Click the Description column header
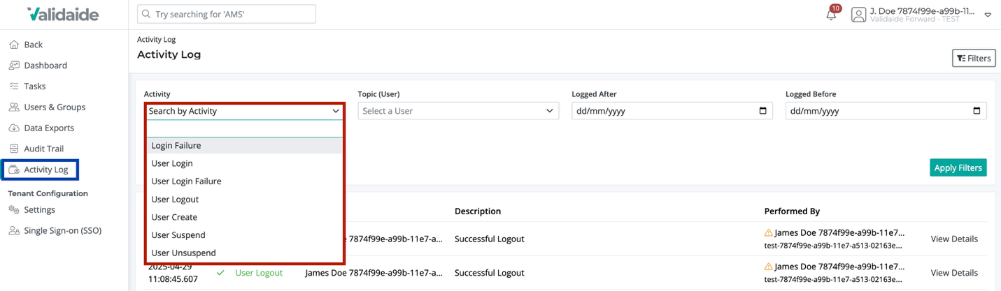 478,211
